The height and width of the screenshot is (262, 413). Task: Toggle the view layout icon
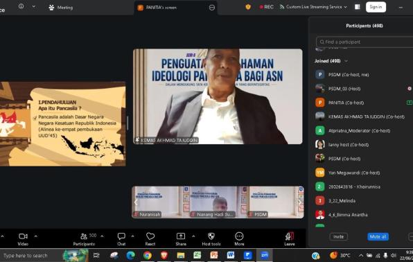pyautogui.click(x=358, y=7)
